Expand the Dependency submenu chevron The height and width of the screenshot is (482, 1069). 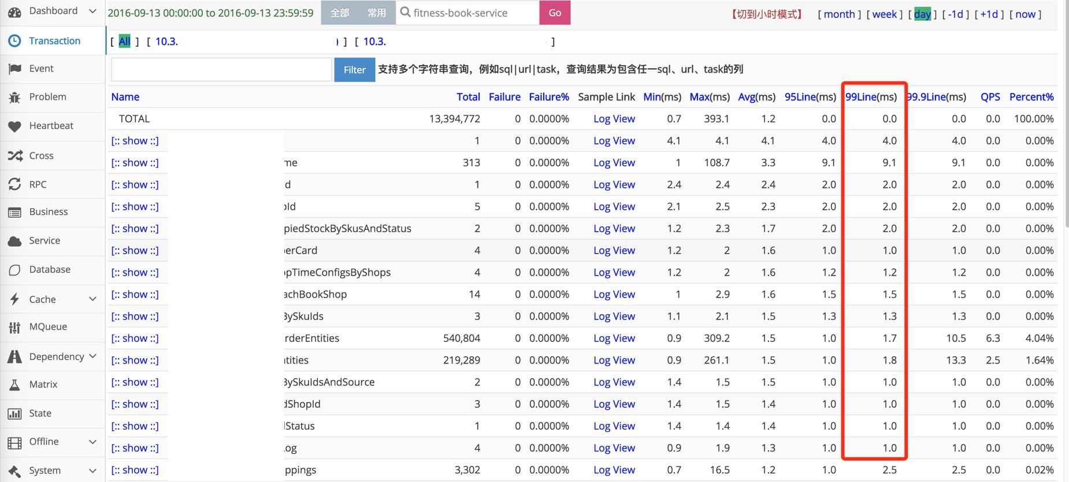point(92,356)
